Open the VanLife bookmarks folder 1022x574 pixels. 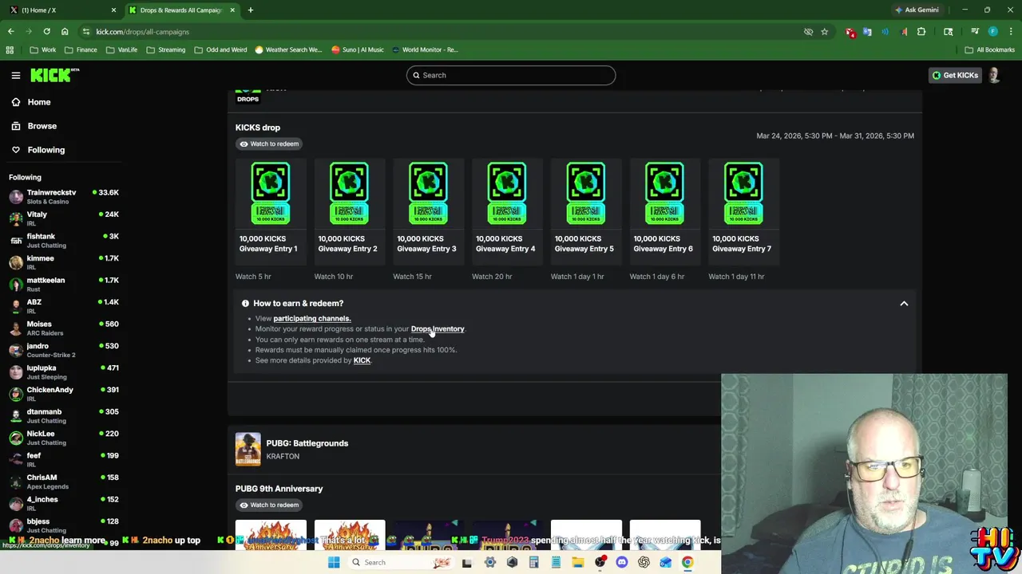coord(121,49)
